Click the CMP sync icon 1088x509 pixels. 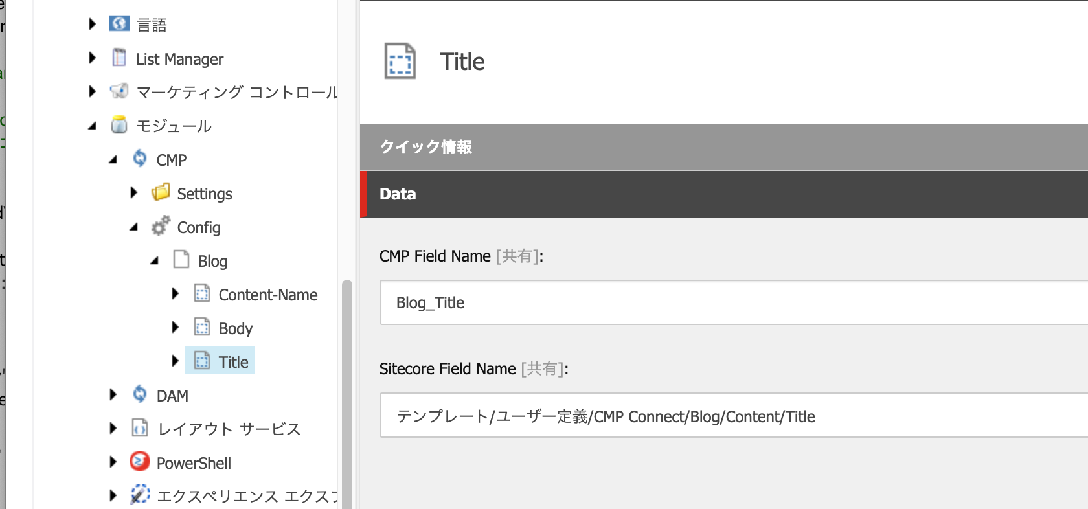pos(140,159)
